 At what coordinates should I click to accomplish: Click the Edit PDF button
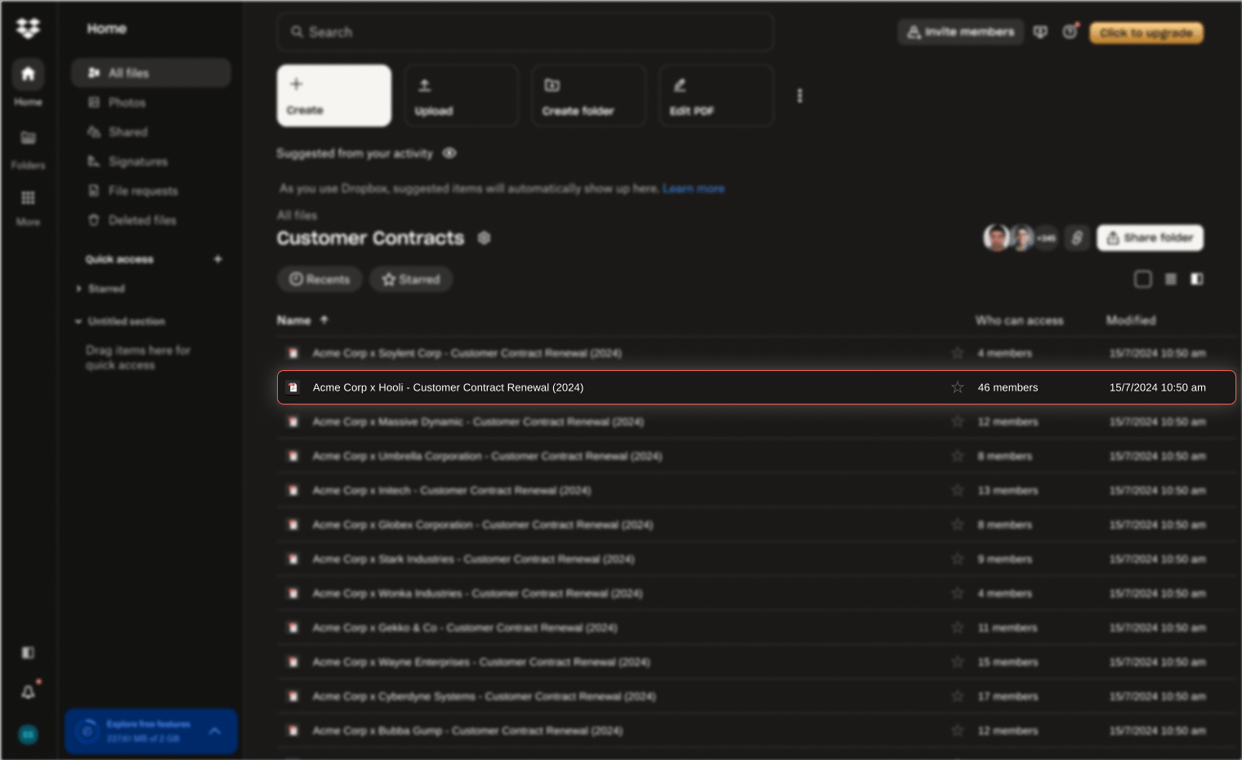[717, 96]
